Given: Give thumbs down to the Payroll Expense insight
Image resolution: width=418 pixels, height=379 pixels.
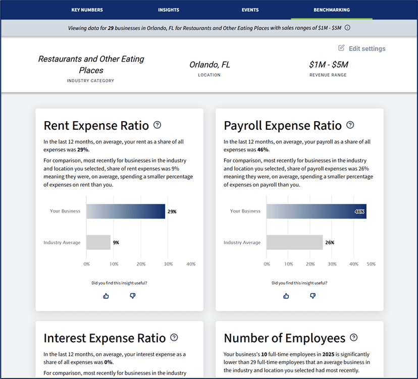Looking at the screenshot, I should click(x=313, y=296).
